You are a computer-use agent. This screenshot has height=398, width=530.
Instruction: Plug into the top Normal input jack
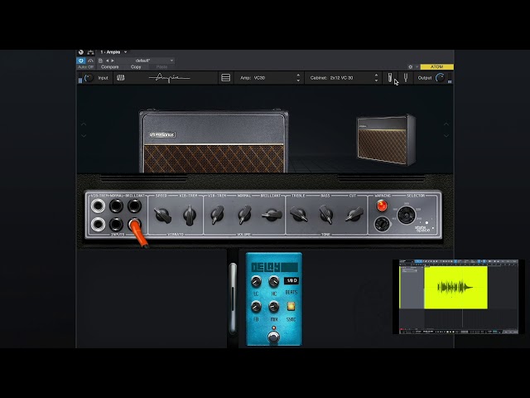click(116, 206)
